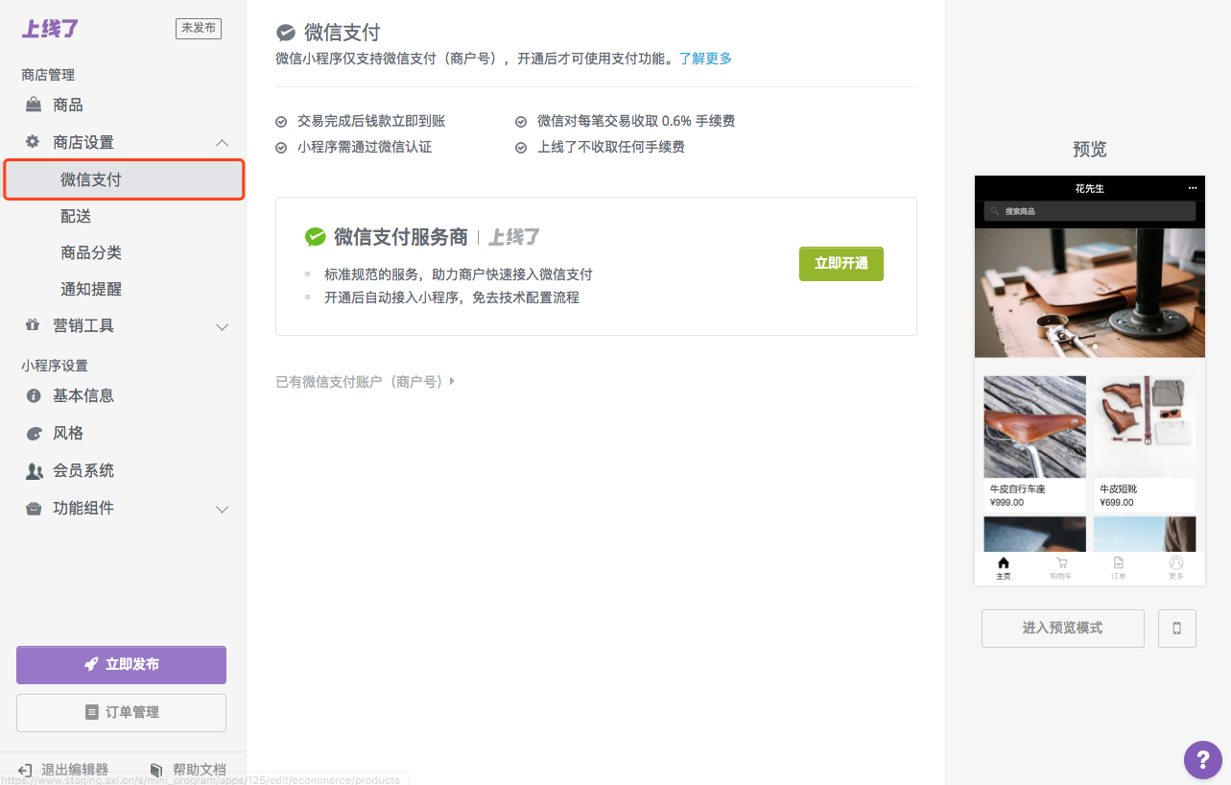Click the 进入预览模式 button

(x=1062, y=629)
